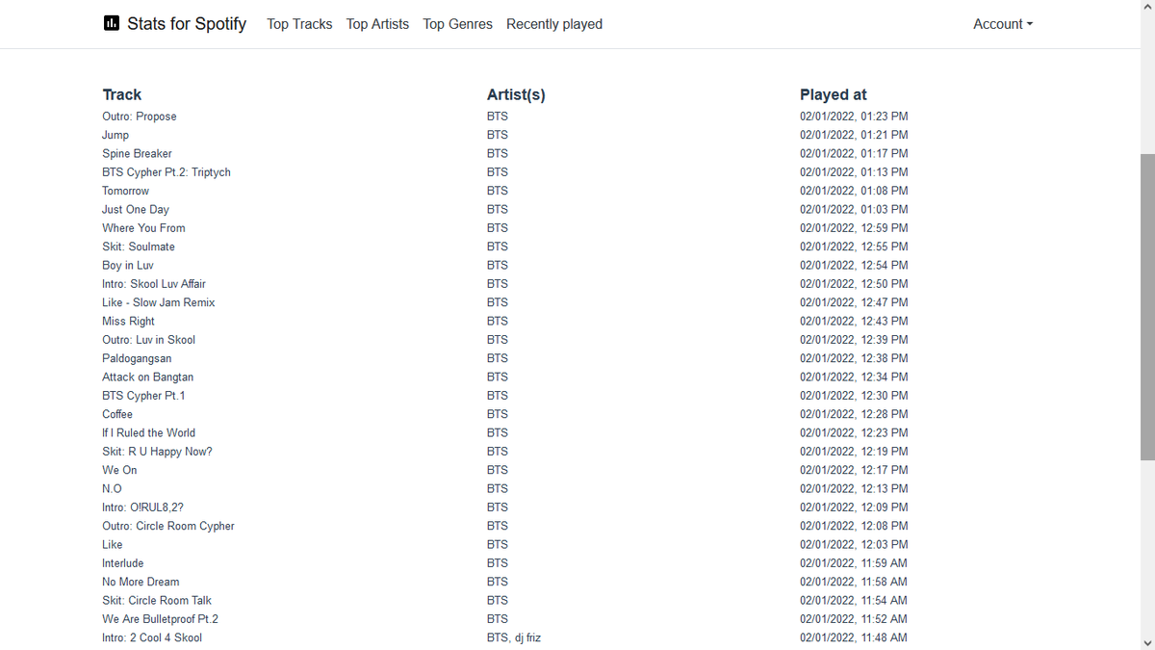Click the Played at column header

click(x=834, y=94)
